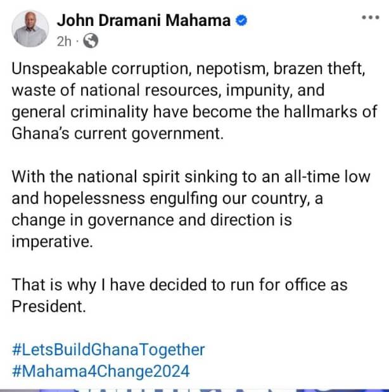This screenshot has height=392, width=389.
Task: Click the dot separator beside the timestamp
Action: click(x=77, y=41)
